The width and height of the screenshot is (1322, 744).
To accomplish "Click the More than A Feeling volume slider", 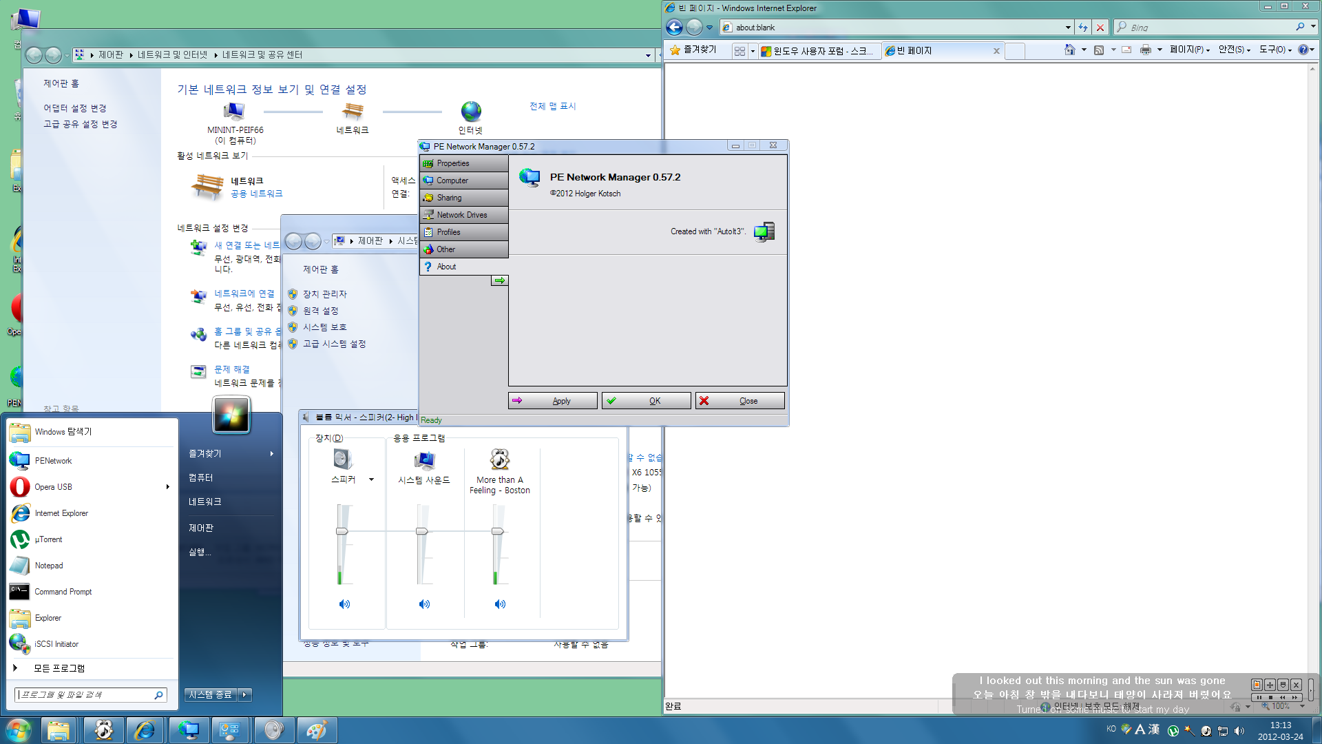I will [x=497, y=531].
